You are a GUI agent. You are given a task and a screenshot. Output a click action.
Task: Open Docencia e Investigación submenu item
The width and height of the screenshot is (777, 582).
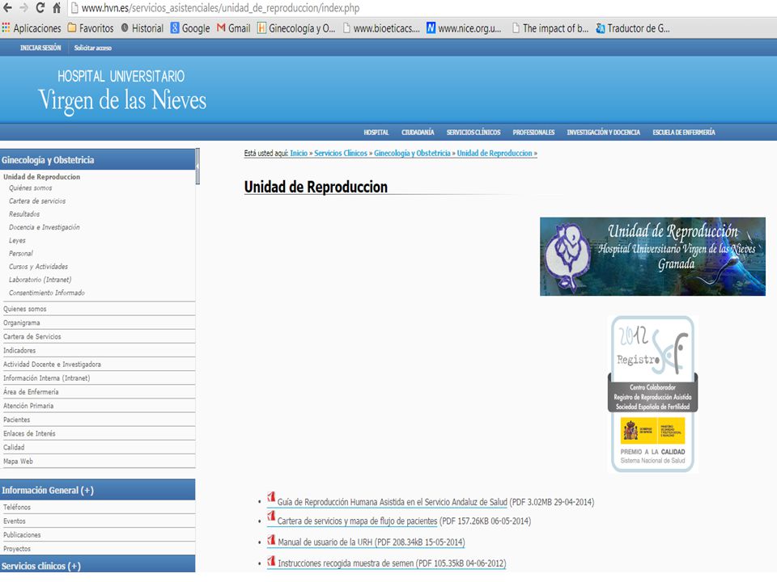[44, 227]
